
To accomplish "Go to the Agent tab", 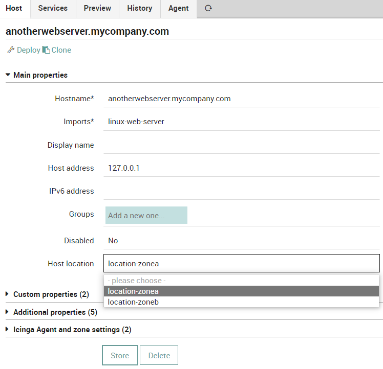I will tap(179, 9).
